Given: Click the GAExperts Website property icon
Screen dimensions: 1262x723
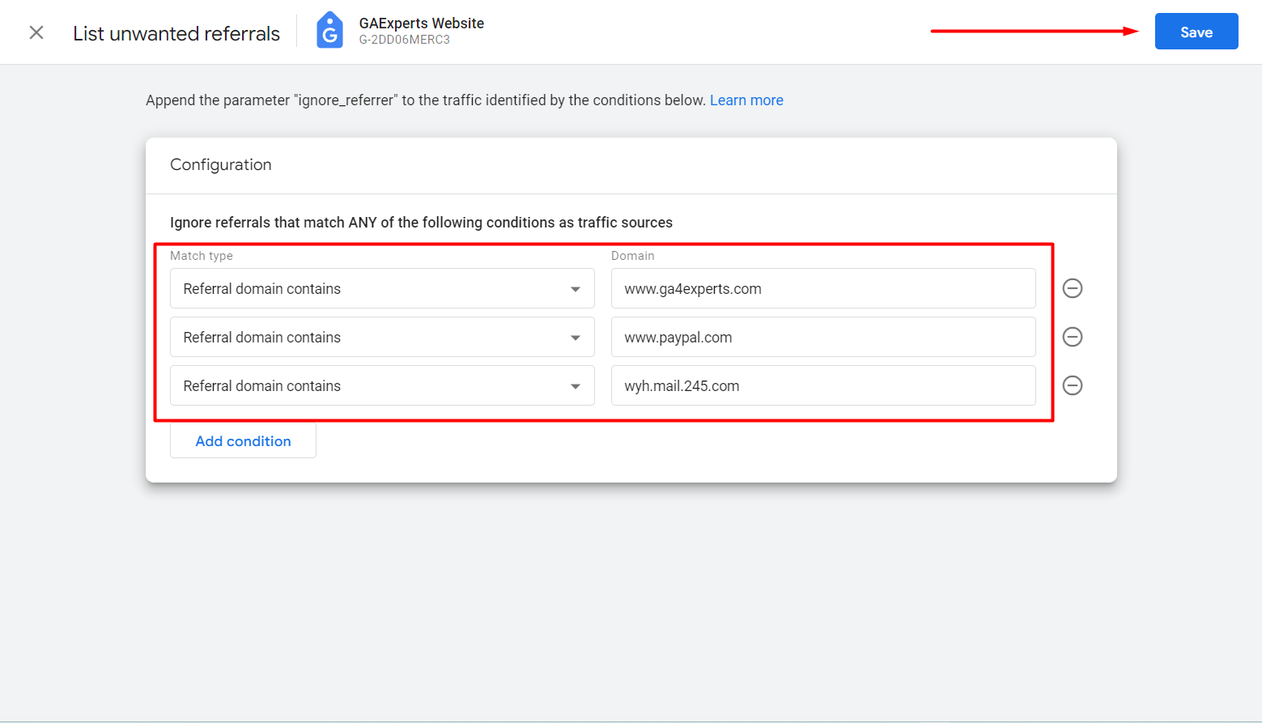Looking at the screenshot, I should [329, 32].
